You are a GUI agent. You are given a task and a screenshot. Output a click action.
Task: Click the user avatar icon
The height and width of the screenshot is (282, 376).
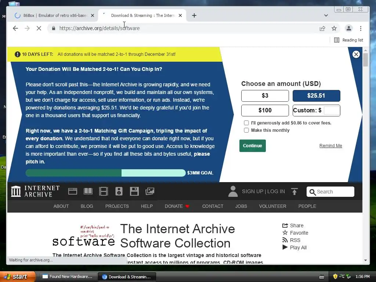coord(232,191)
